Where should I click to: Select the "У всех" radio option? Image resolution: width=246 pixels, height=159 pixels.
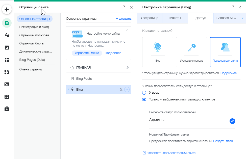click(x=144, y=93)
